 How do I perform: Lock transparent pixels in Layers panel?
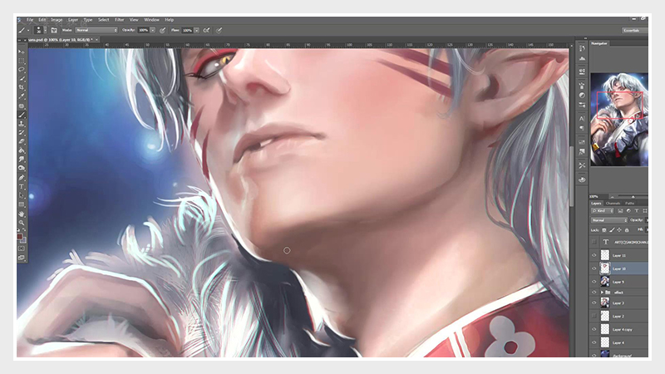point(604,230)
